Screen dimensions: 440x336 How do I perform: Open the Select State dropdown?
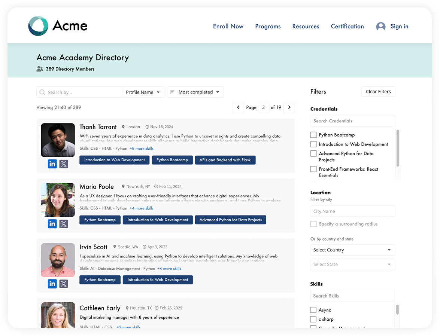pos(352,265)
